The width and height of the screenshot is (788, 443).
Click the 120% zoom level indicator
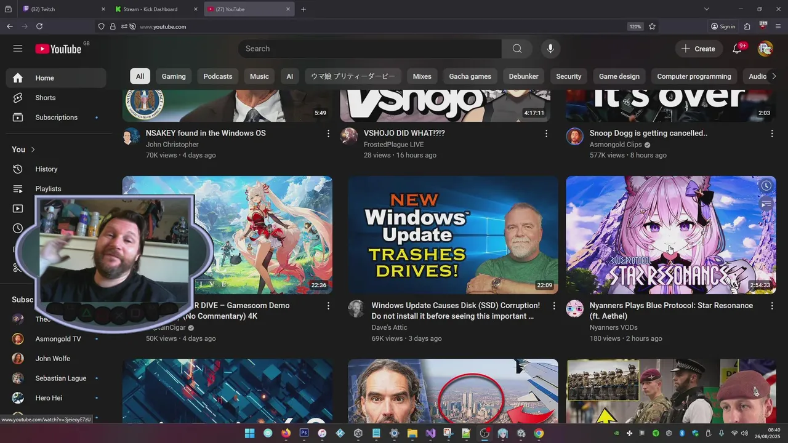635,26
